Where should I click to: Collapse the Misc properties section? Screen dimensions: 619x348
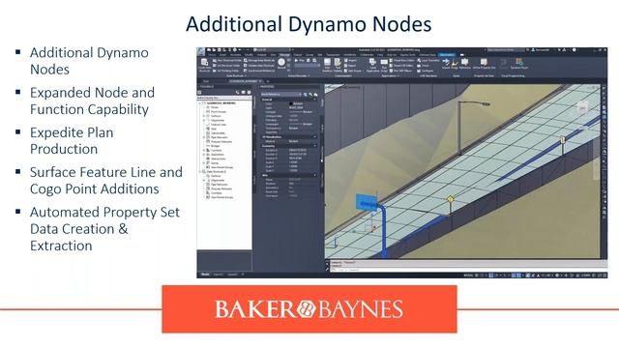[x=315, y=175]
